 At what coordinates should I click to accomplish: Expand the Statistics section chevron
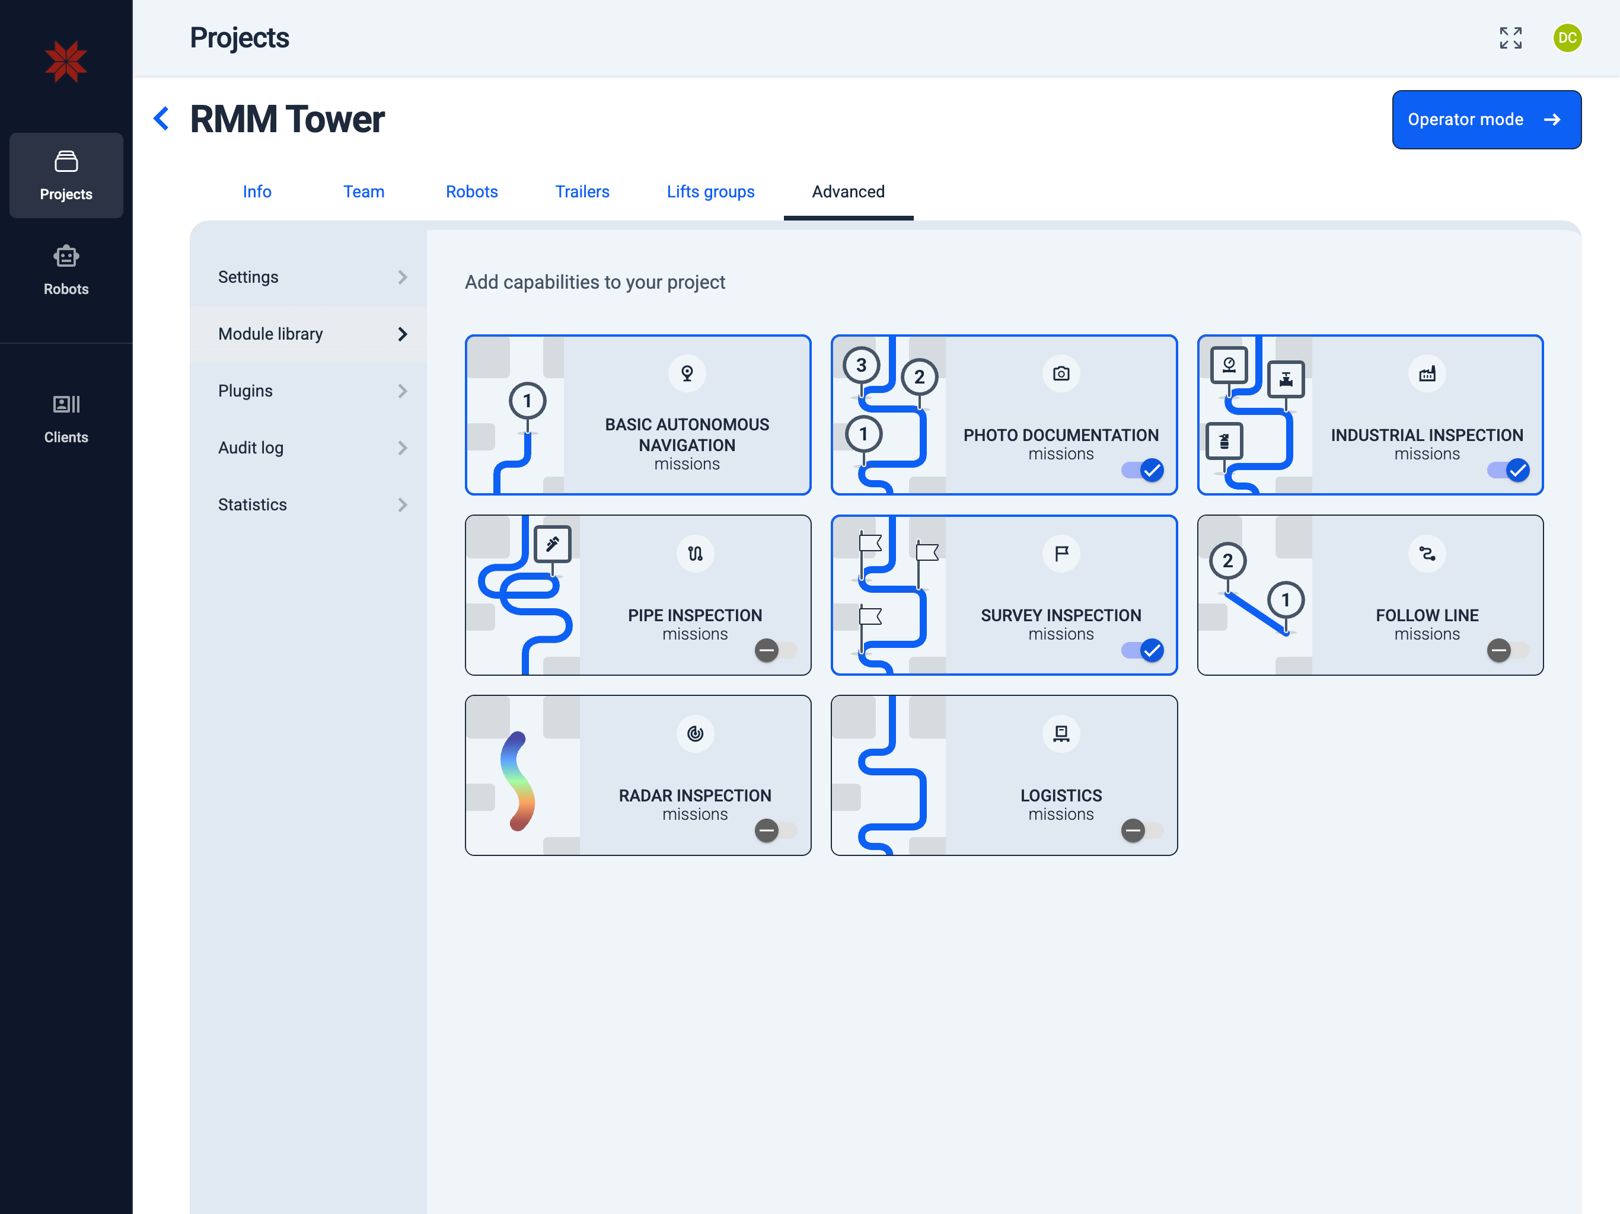402,505
